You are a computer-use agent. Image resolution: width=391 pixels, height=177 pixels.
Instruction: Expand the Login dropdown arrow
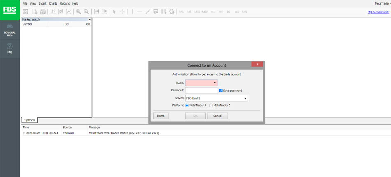(x=215, y=82)
